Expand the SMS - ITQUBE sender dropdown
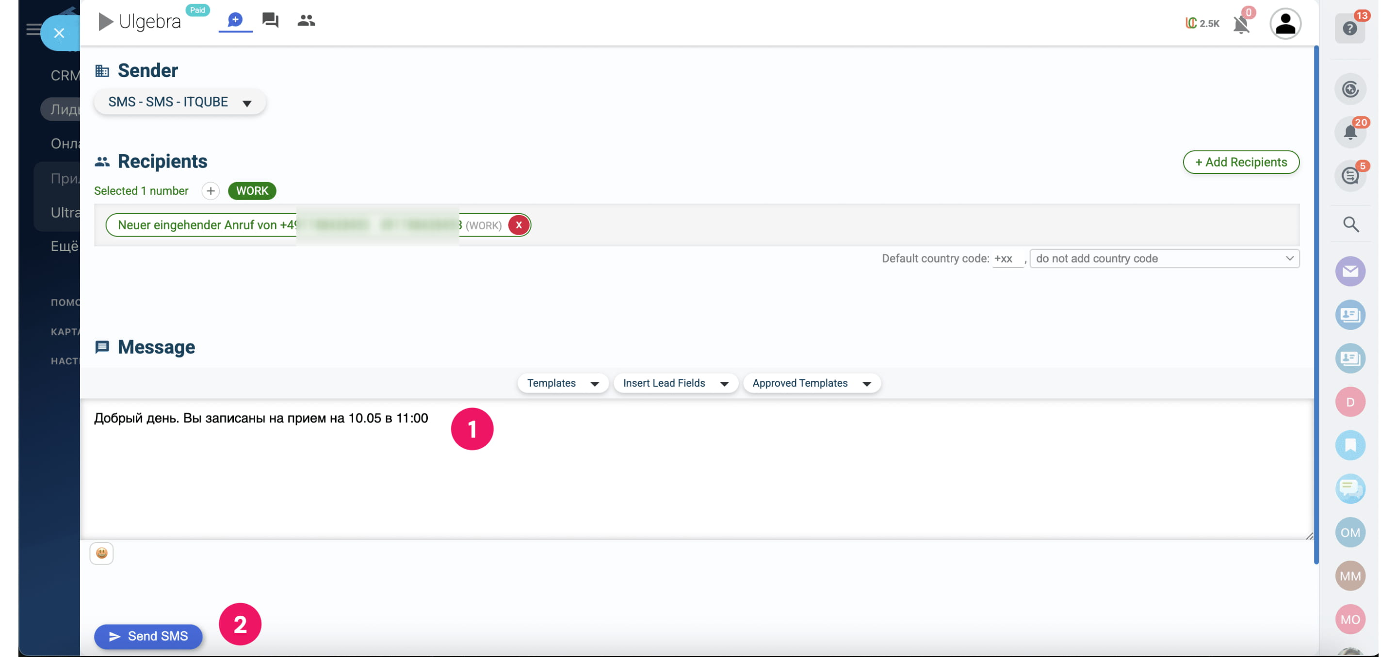Screen dimensions: 1397x657 tap(179, 102)
